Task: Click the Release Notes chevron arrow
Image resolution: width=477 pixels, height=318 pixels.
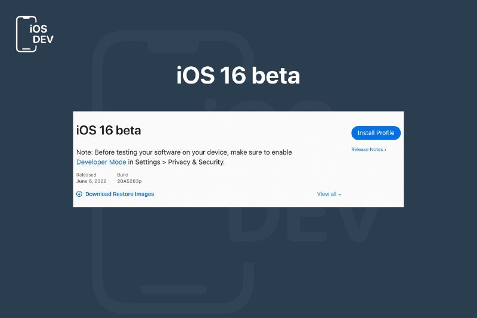Action: [385, 150]
